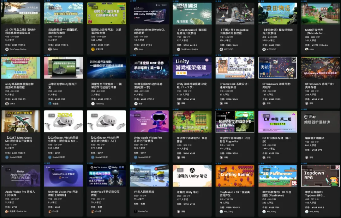Click the 凉鞋 avatar on Unity 游戏框架搭建 card

pyautogui.click(x=178, y=103)
